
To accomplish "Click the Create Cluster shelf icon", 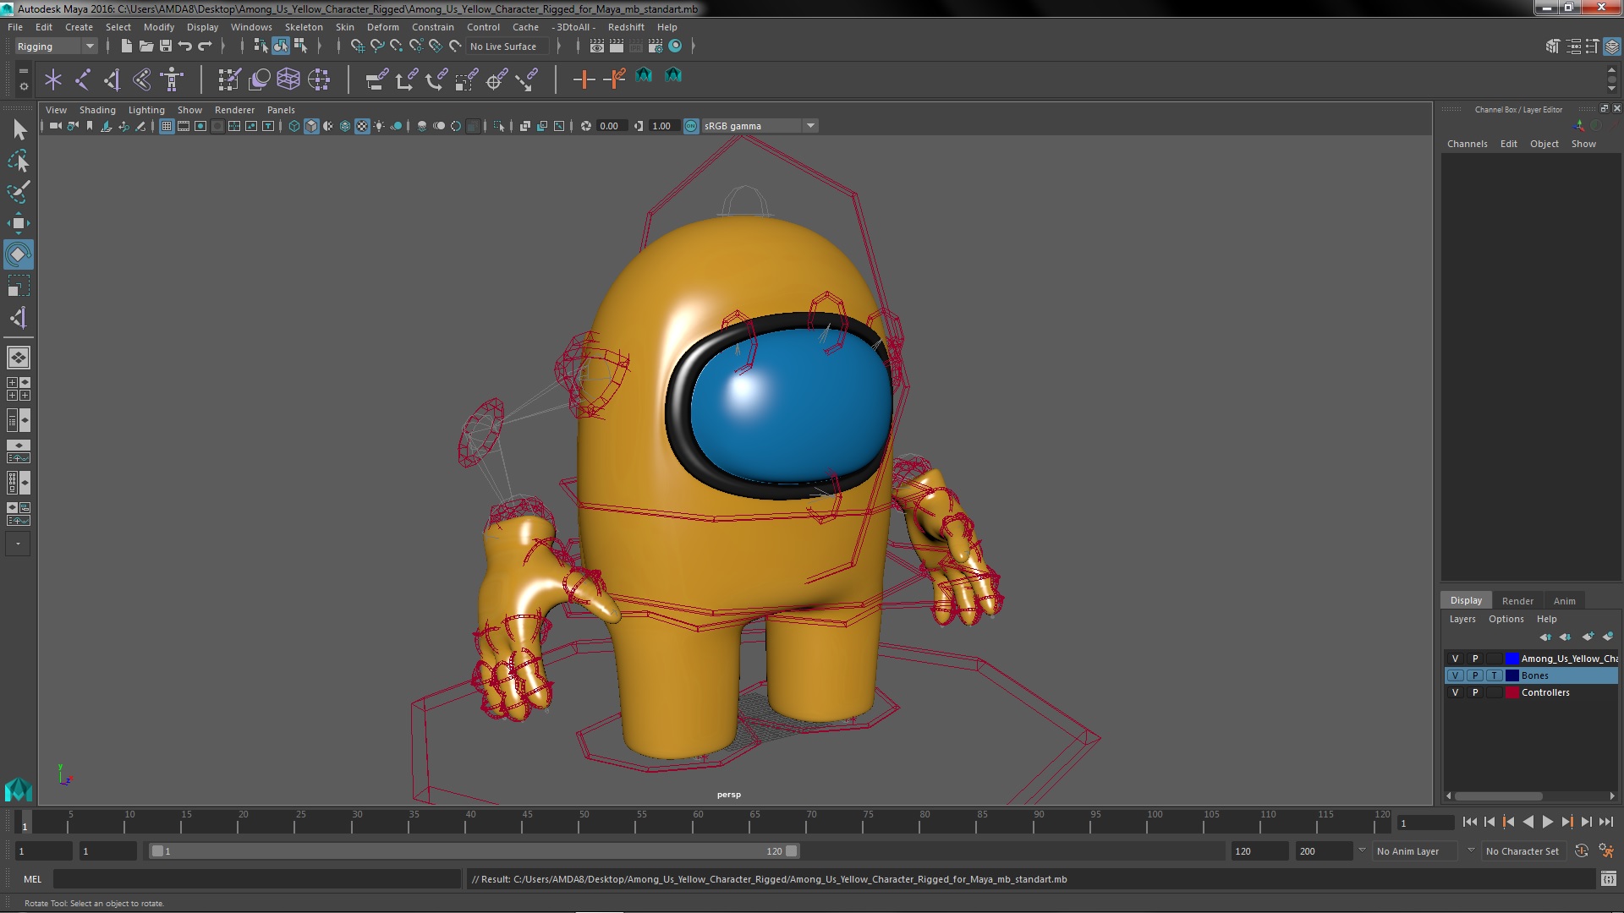I will (319, 79).
